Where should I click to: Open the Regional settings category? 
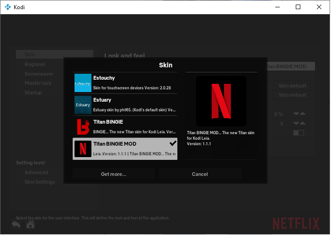click(x=35, y=65)
